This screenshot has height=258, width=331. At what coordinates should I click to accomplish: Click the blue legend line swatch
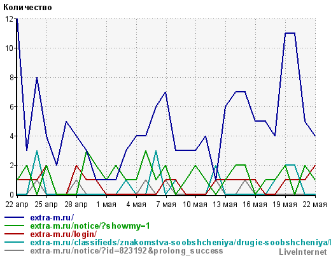coord(14,217)
